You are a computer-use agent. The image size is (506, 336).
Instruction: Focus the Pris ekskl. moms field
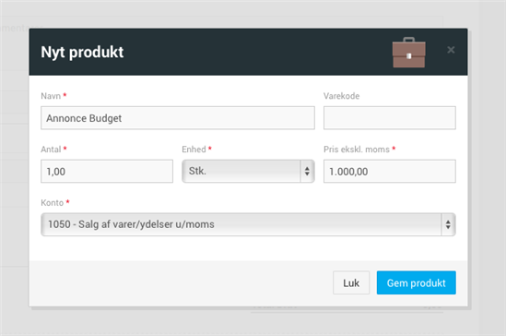(x=390, y=172)
